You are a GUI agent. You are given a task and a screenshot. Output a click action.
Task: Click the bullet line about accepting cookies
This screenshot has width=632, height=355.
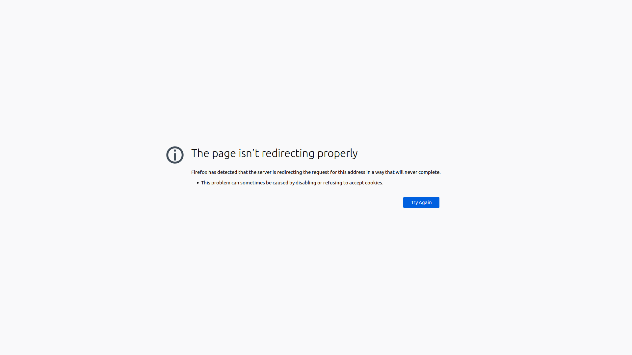292,183
